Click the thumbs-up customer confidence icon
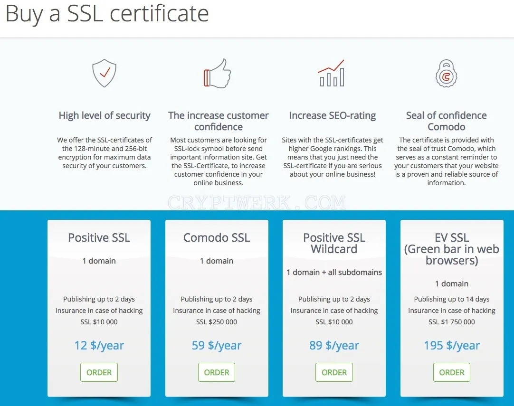Image resolution: width=514 pixels, height=406 pixels. tap(217, 74)
